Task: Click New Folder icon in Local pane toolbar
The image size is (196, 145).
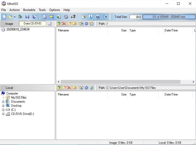Action: tap(64, 88)
